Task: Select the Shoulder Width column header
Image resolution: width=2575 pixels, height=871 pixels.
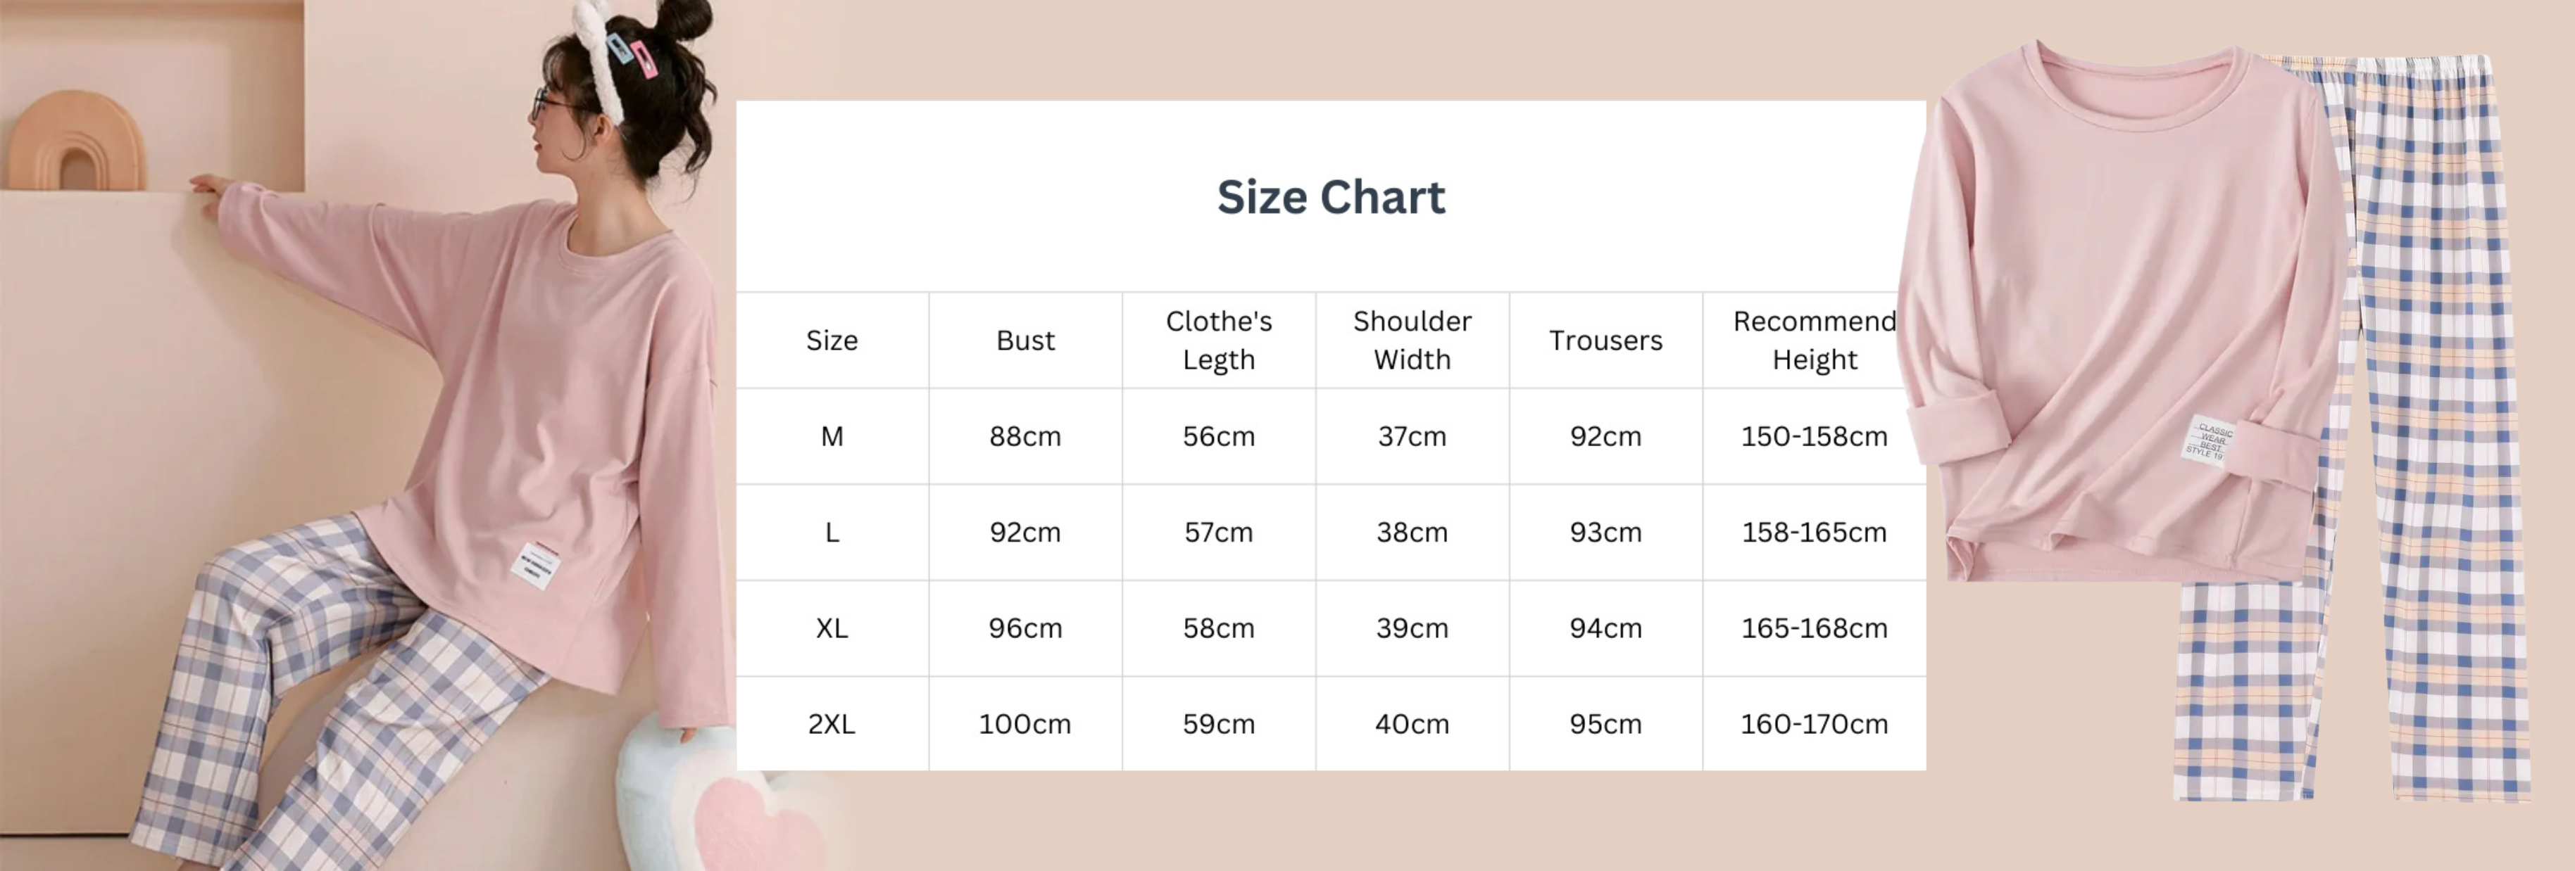Action: pyautogui.click(x=1412, y=341)
